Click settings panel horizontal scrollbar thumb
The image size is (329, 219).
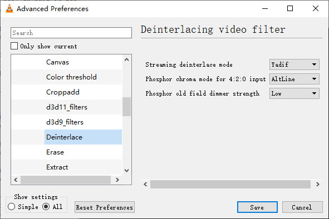click(x=230, y=184)
